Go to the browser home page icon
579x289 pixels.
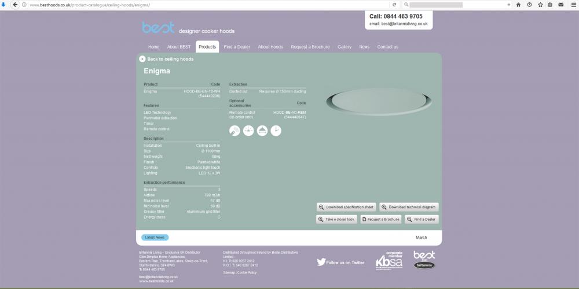tap(518, 5)
